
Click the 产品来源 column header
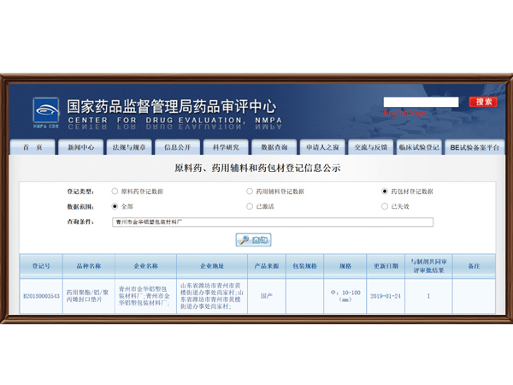pos(267,266)
